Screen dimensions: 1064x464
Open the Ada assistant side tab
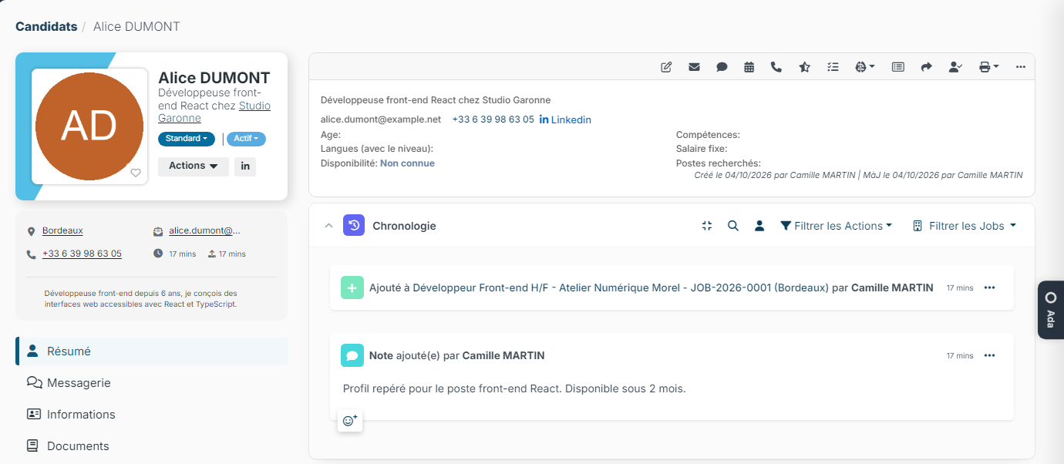point(1051,309)
